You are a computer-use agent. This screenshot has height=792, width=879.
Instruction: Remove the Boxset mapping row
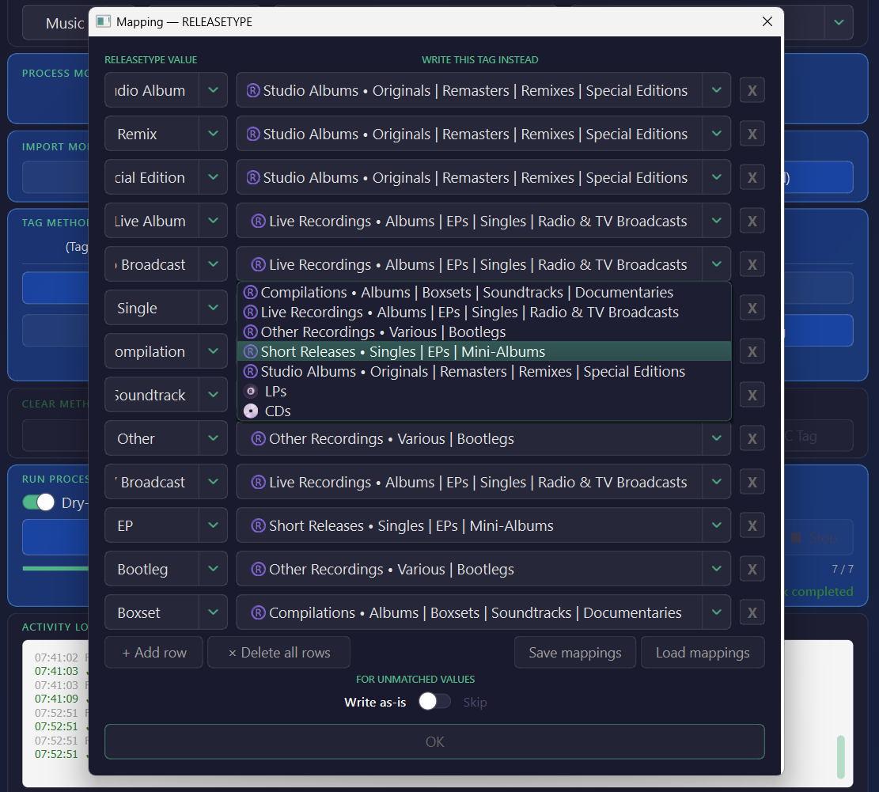[752, 612]
